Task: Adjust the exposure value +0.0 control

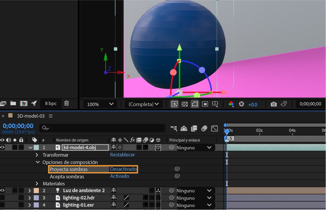Action: coord(253,104)
